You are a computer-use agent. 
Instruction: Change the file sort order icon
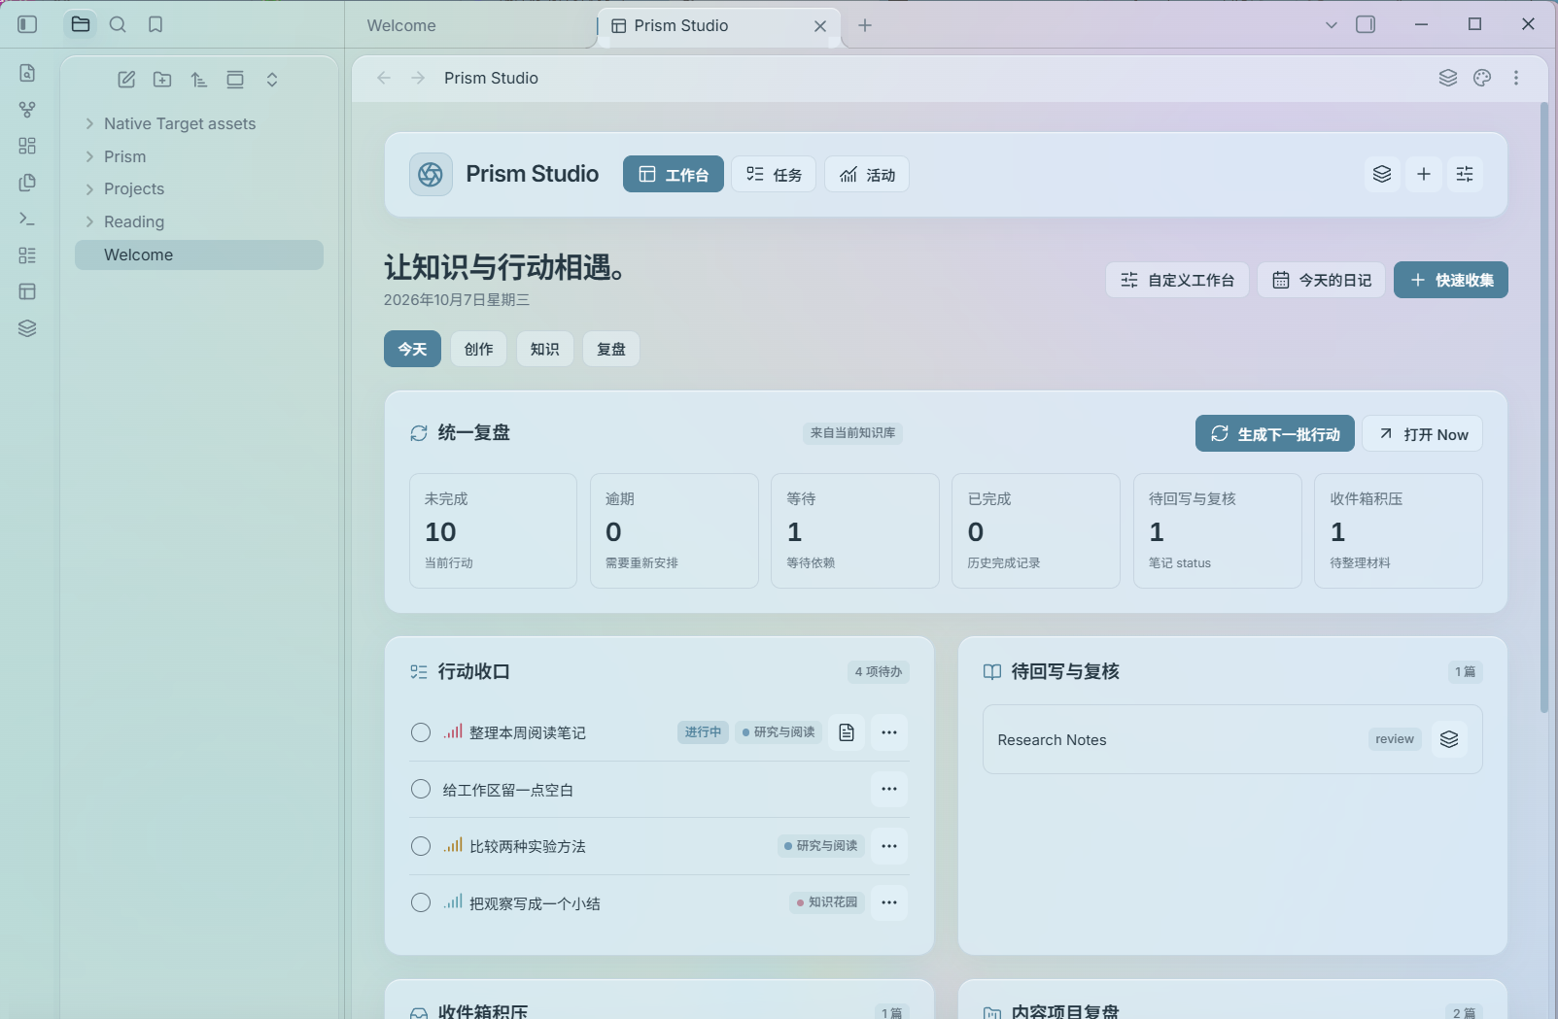[x=198, y=80]
